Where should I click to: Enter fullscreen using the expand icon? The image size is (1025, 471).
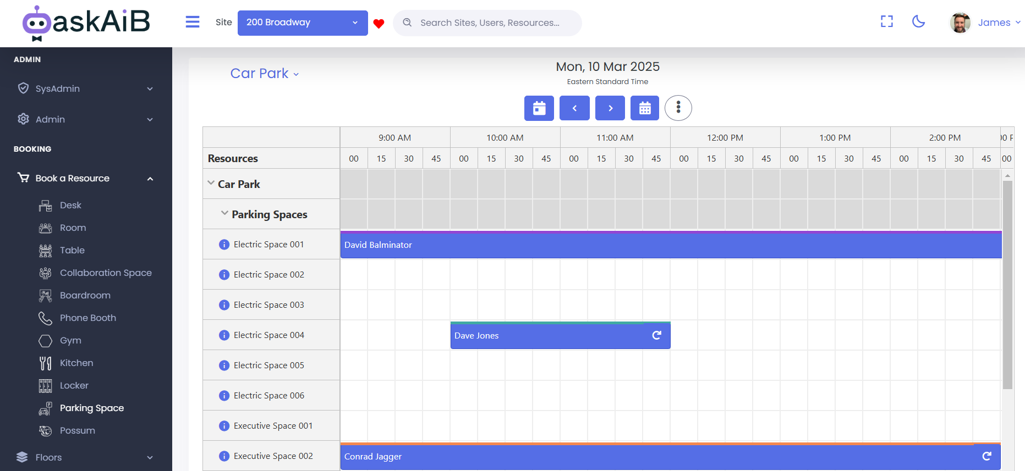[886, 22]
